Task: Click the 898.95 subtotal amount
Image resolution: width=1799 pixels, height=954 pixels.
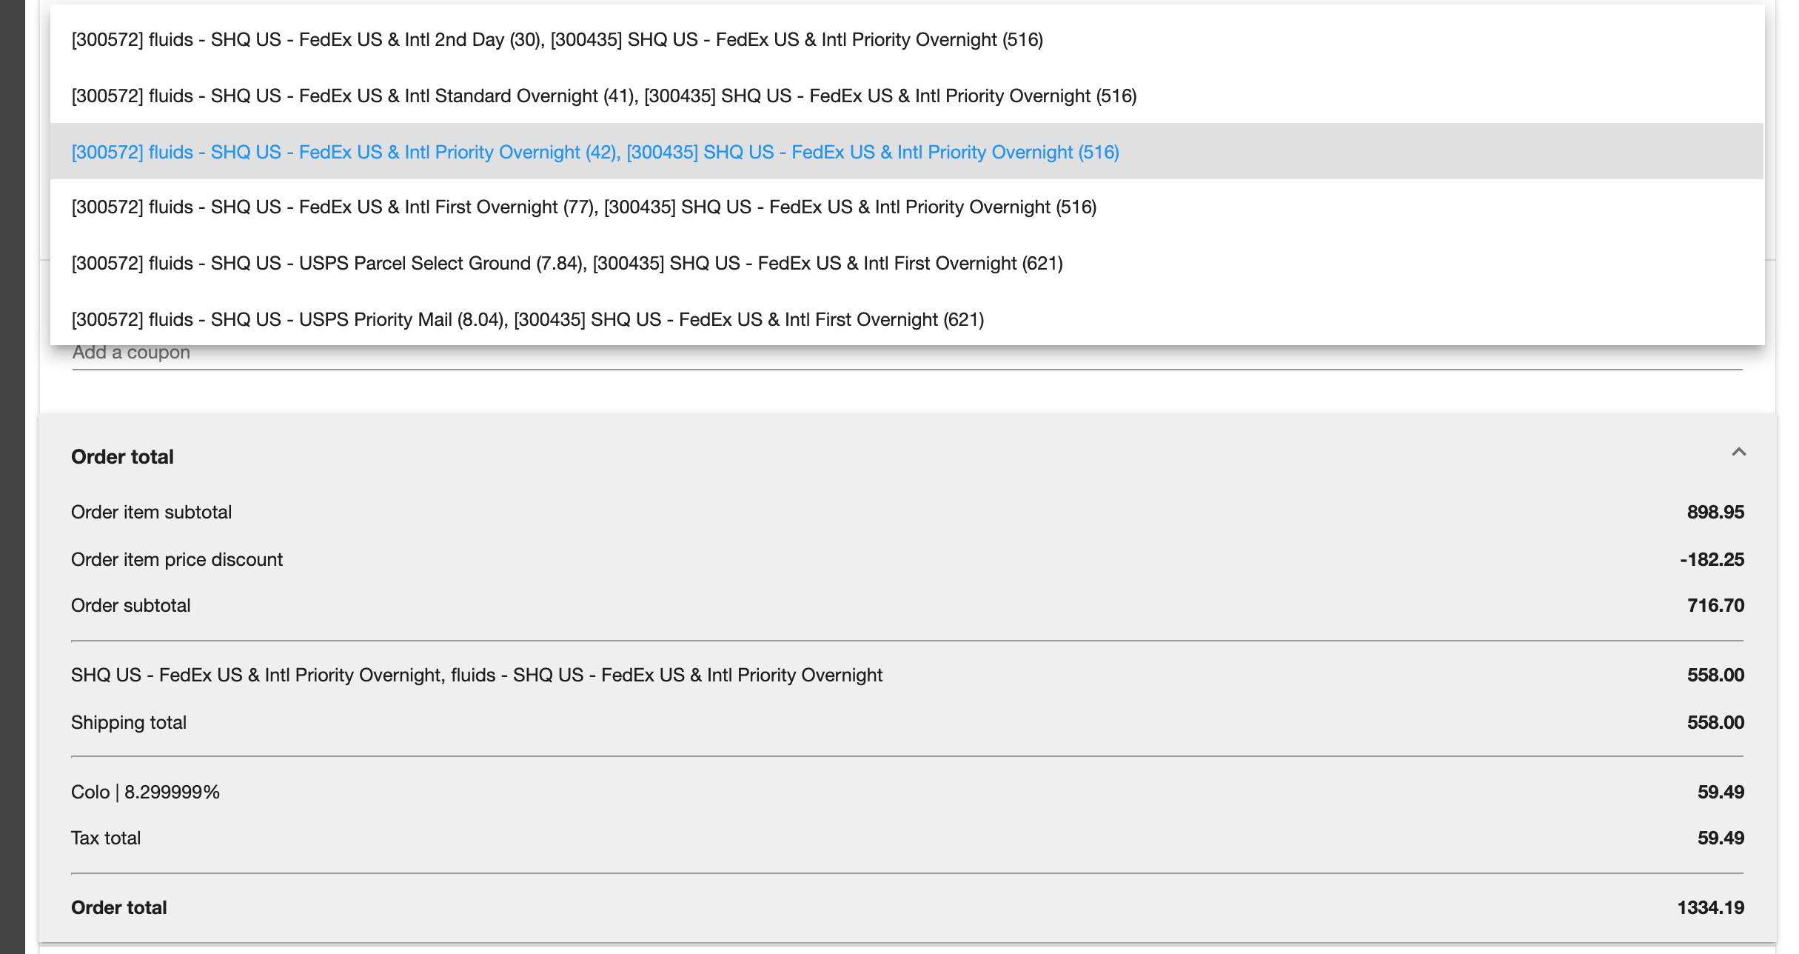Action: (1715, 513)
